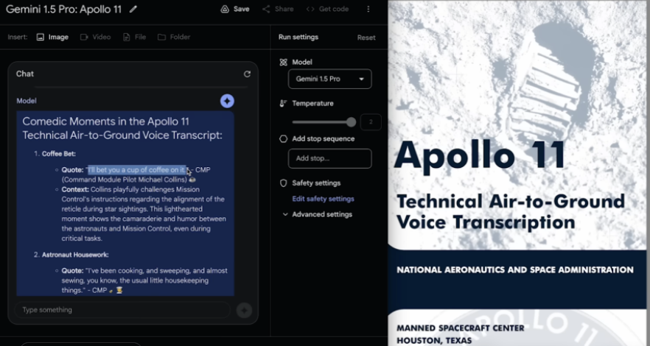Image resolution: width=650 pixels, height=346 pixels.
Task: Click the Share icon
Action: [266, 9]
